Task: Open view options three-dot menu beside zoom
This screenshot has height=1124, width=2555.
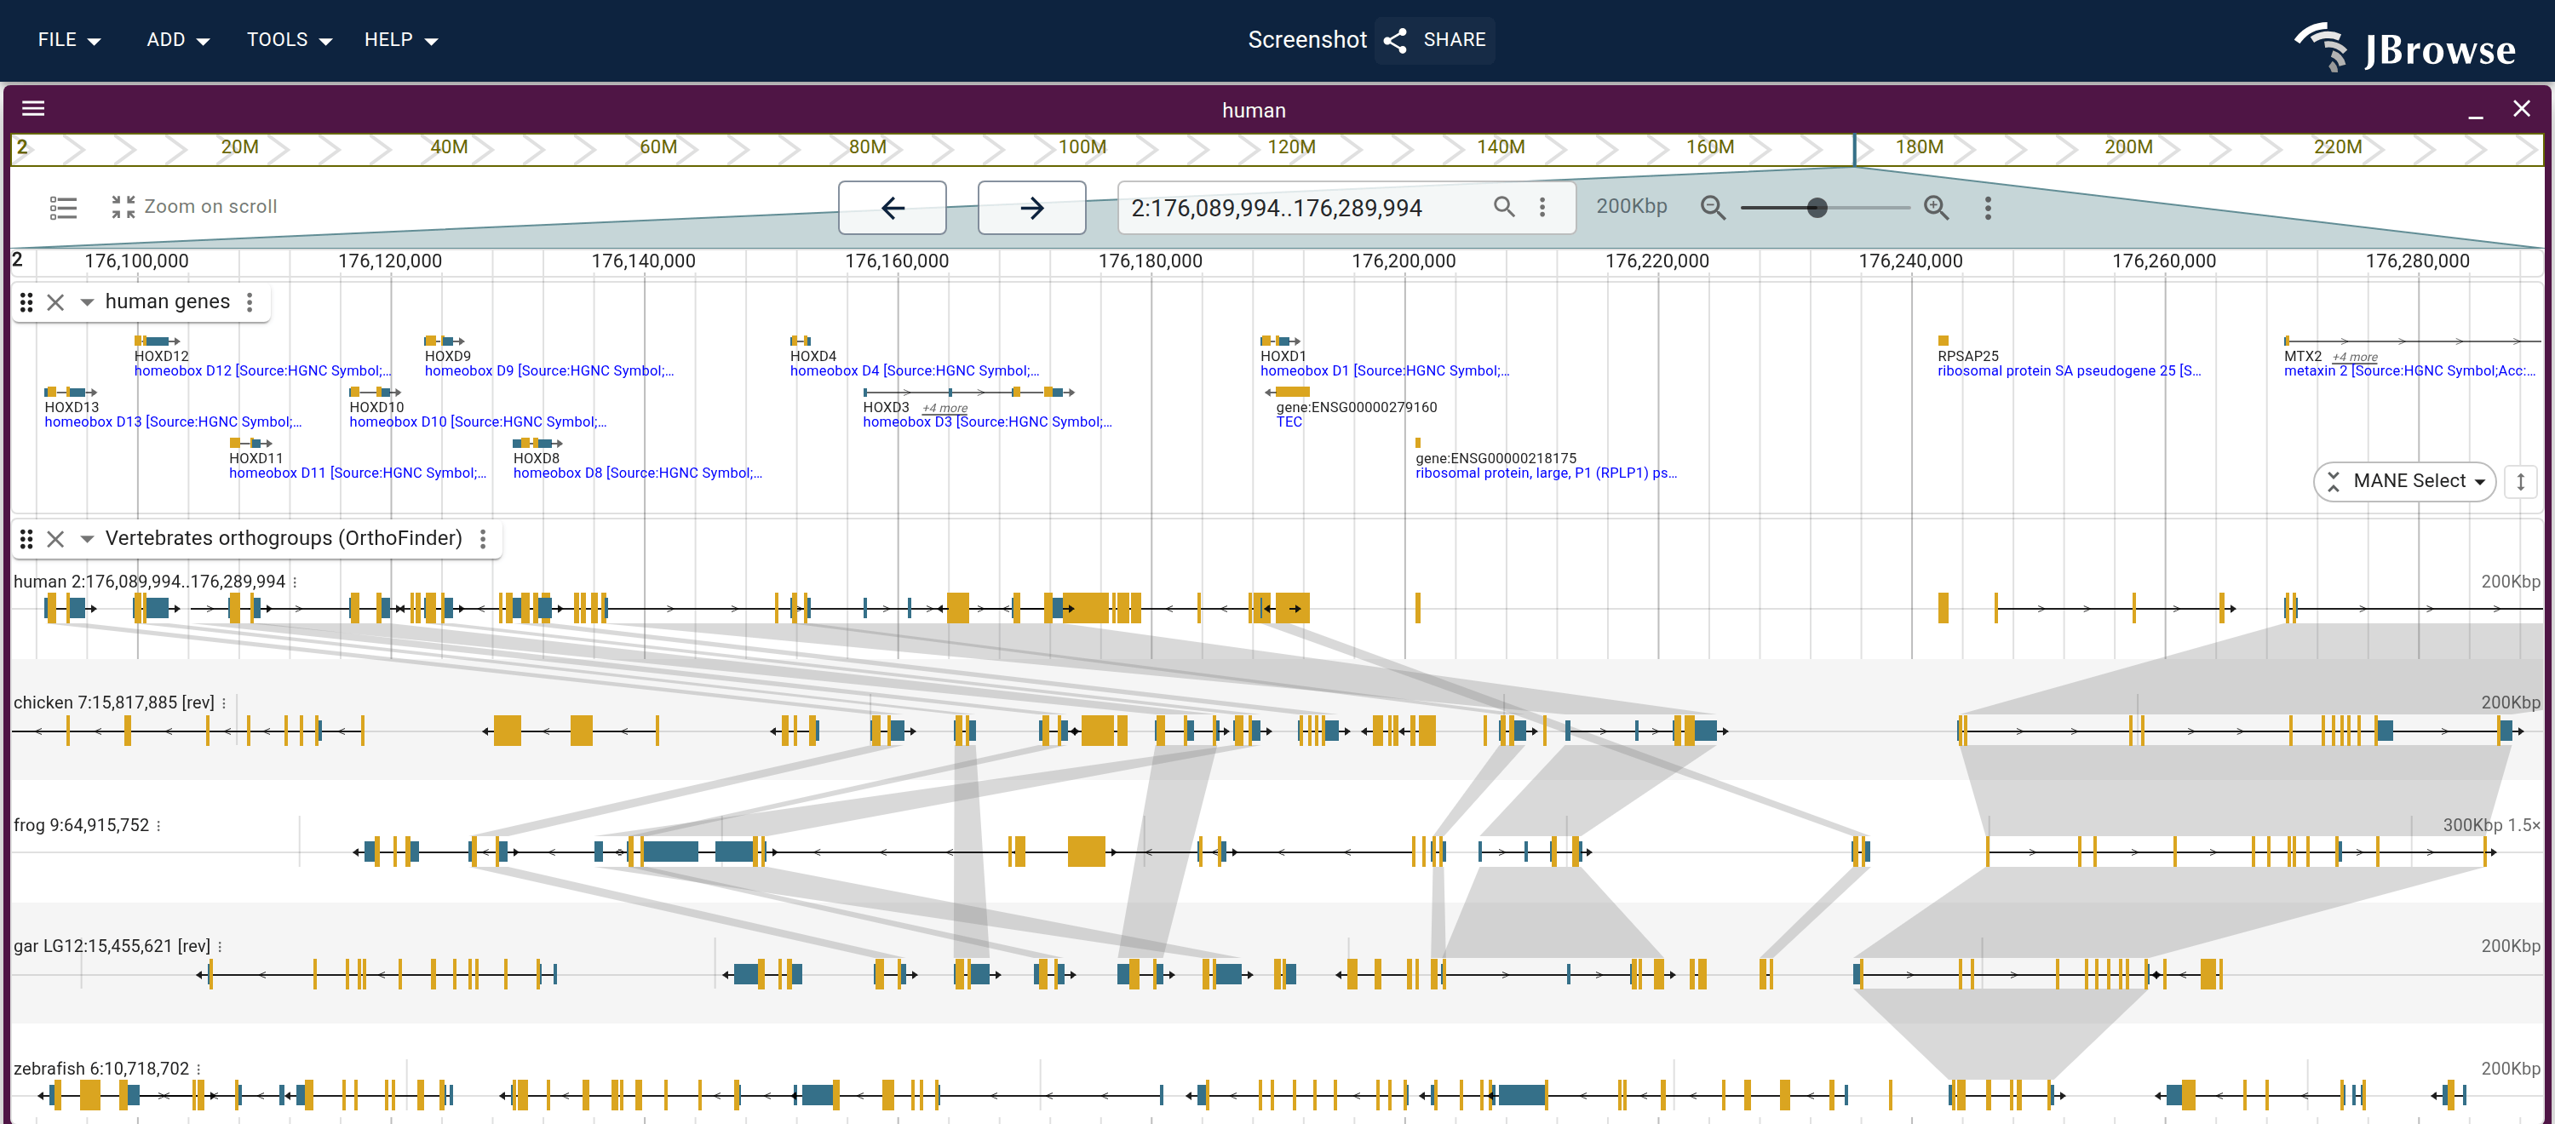Action: coord(1987,207)
